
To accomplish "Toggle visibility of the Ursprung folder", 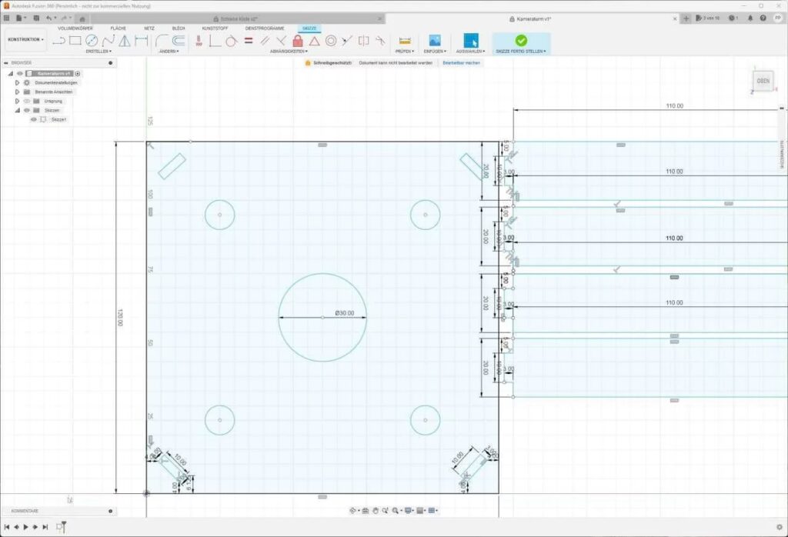I will (x=26, y=101).
